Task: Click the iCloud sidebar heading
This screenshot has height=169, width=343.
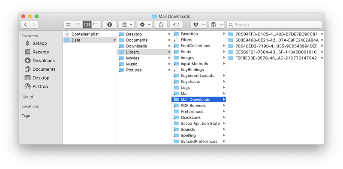Action: pyautogui.click(x=27, y=97)
